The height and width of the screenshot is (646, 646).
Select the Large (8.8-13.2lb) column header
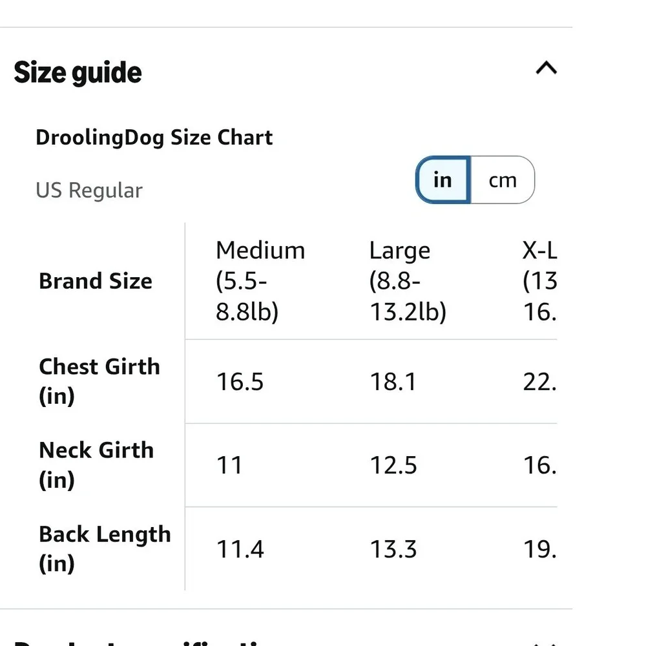click(408, 281)
